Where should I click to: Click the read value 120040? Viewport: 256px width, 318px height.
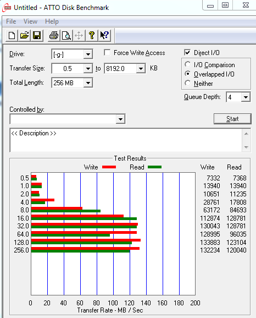(x=236, y=250)
